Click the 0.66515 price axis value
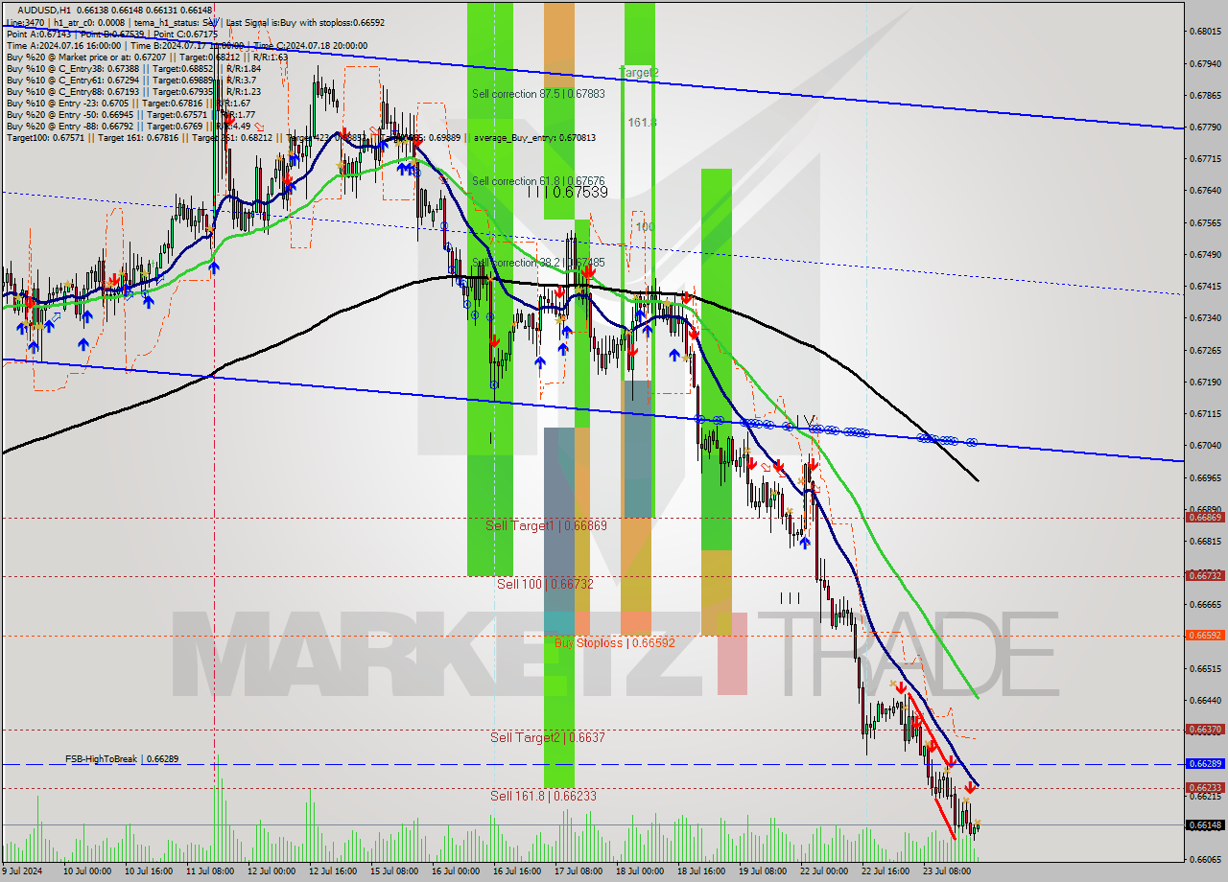1228x882 pixels. [1205, 668]
